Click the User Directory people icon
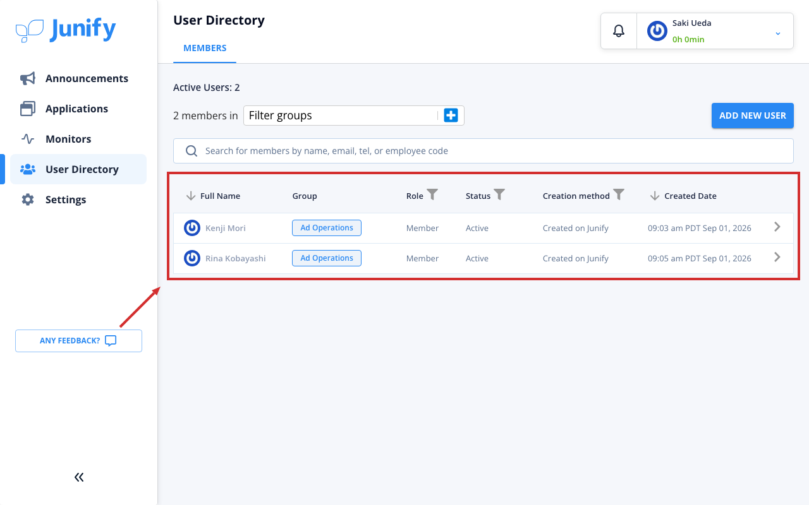 (28, 169)
